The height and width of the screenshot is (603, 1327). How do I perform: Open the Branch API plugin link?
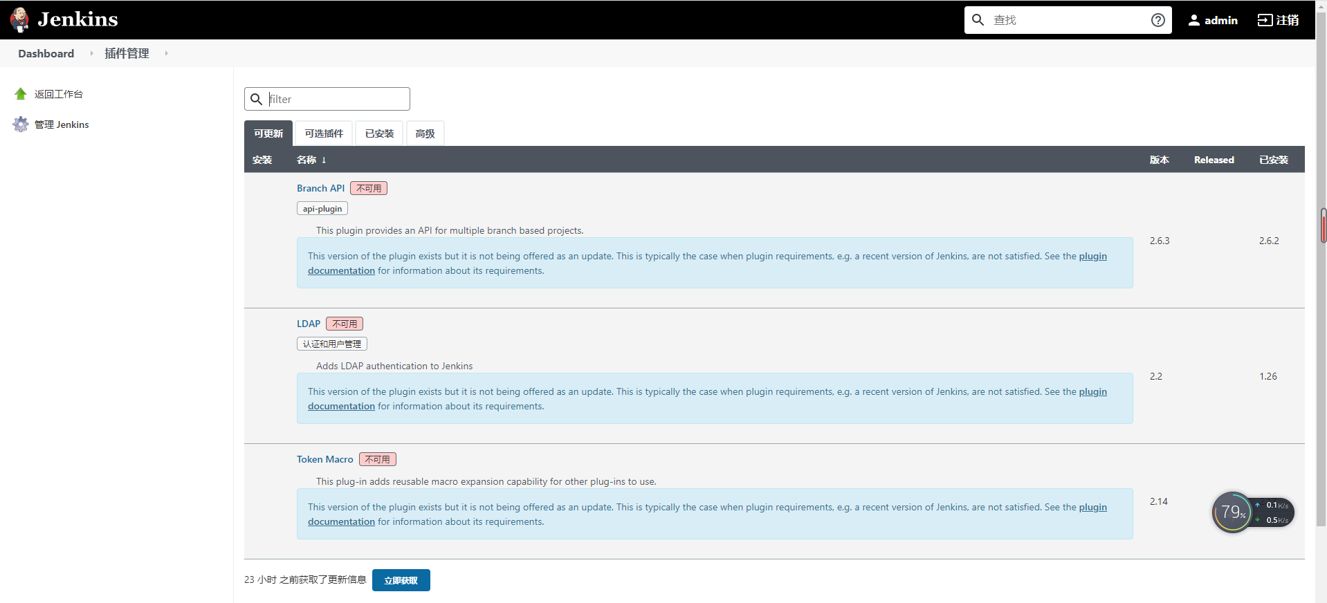(x=320, y=188)
